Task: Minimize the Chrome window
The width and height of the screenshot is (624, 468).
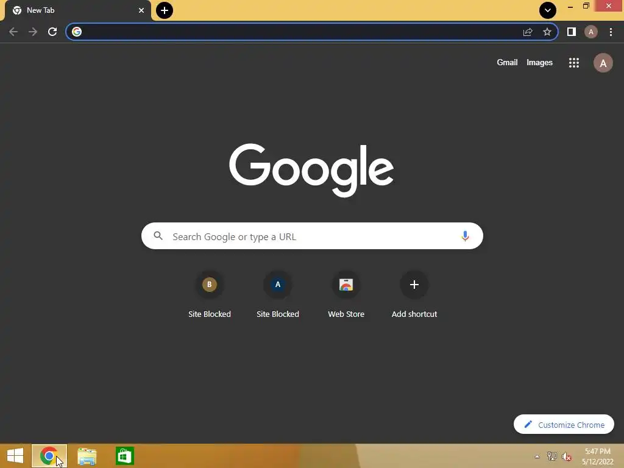Action: tap(570, 6)
